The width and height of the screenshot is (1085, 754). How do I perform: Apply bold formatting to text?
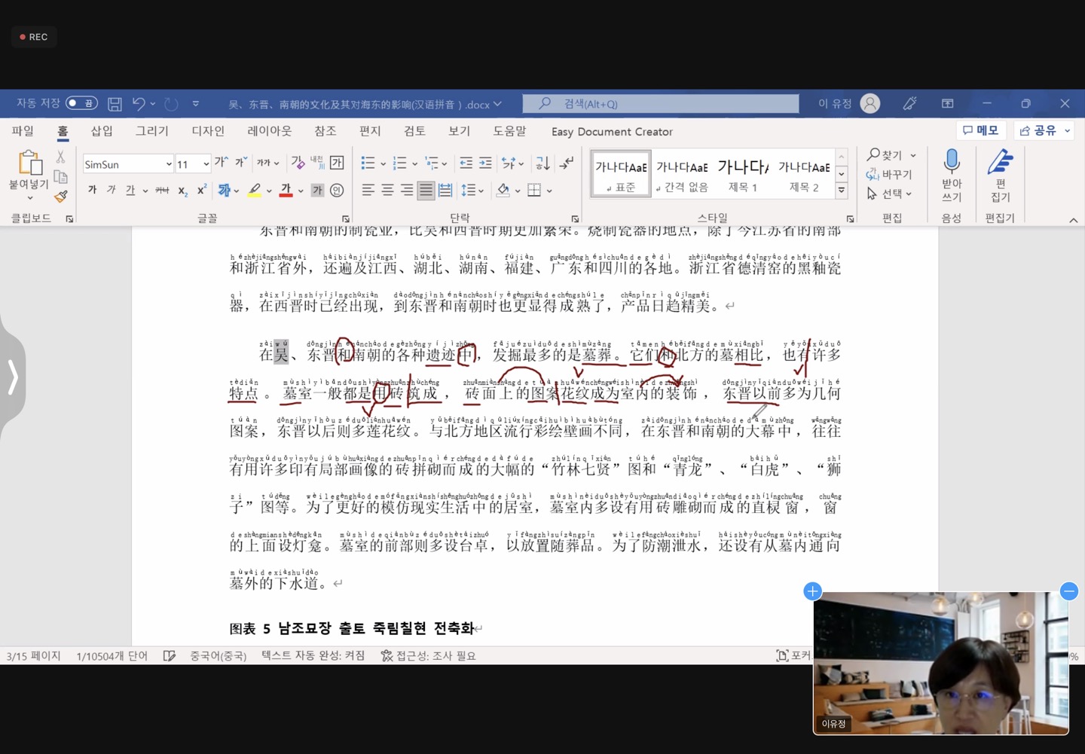click(x=92, y=190)
